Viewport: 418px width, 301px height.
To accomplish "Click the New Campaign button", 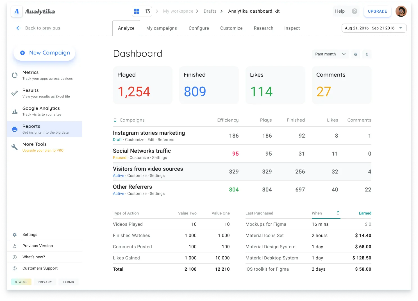I will click(x=44, y=53).
